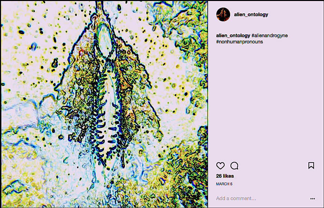The height and width of the screenshot is (208, 324).
Task: Select the empty caption area under the hashtags
Action: (x=266, y=101)
